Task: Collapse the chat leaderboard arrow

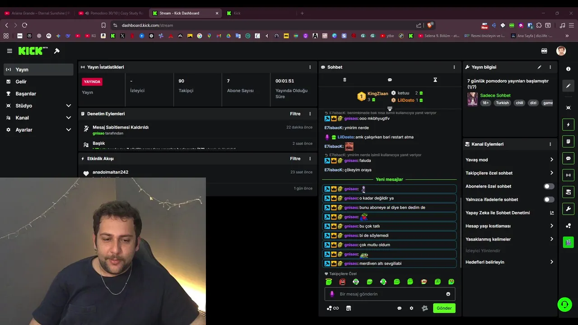Action: tap(390, 109)
